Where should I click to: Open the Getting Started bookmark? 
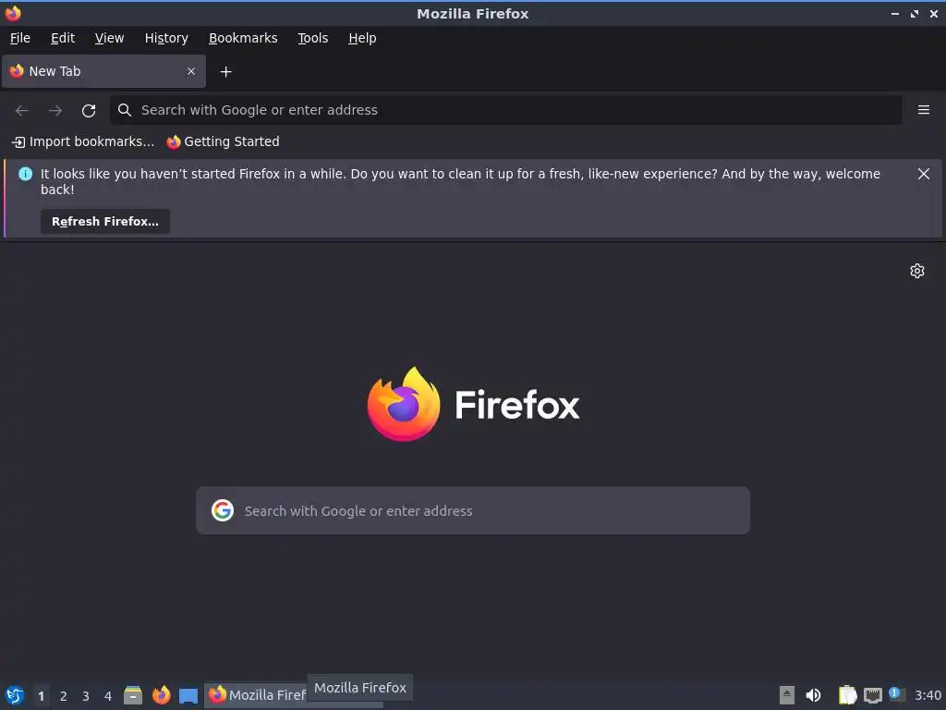click(224, 141)
